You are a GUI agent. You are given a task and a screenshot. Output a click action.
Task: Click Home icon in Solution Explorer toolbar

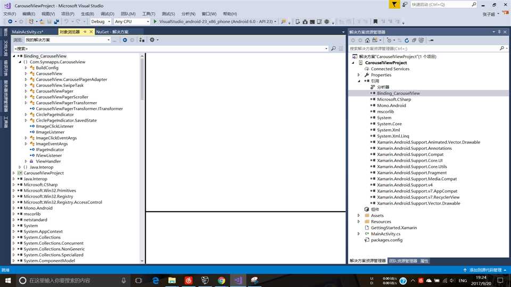(x=367, y=40)
